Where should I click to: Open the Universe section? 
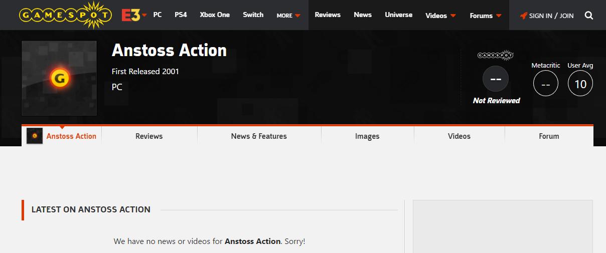tap(399, 15)
